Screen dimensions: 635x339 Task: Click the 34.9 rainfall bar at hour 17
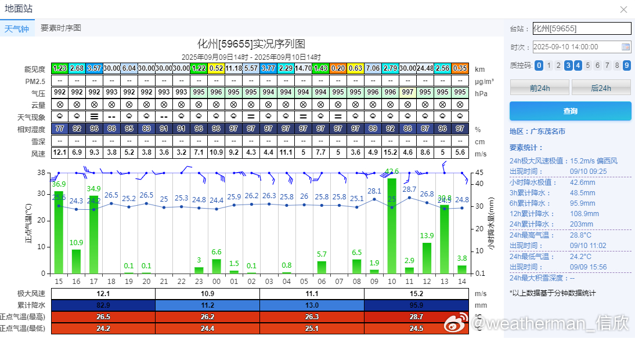[x=93, y=235]
